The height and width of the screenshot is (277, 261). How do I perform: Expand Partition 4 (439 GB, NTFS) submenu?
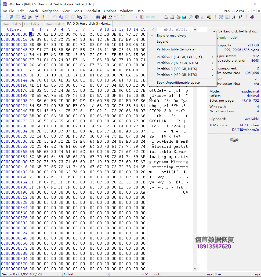182,75
